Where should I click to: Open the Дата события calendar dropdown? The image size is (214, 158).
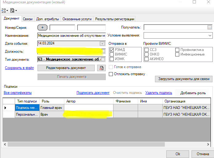click(102, 44)
